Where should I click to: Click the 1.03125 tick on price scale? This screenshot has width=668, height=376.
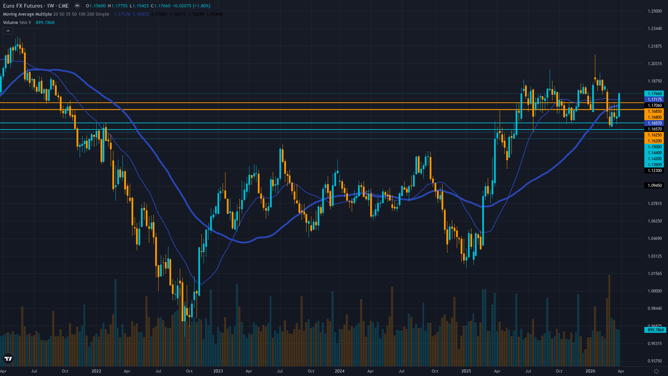click(x=655, y=256)
